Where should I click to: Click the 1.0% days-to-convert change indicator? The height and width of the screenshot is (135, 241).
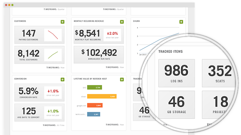click(x=53, y=113)
